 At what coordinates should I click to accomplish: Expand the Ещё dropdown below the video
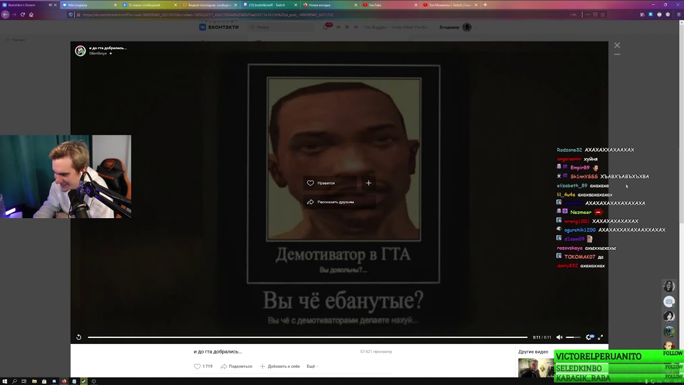[x=313, y=366]
